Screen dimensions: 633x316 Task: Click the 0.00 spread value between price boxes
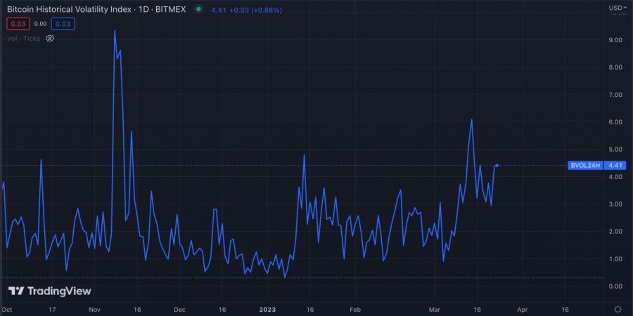point(40,24)
